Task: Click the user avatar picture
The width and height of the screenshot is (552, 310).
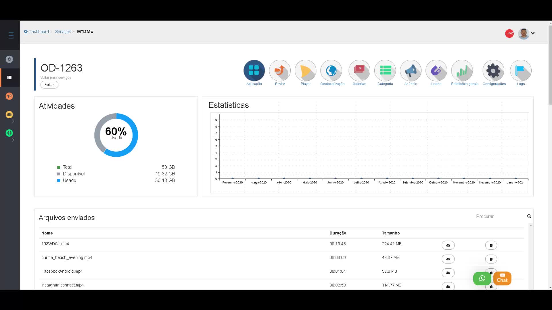Action: coord(524,34)
